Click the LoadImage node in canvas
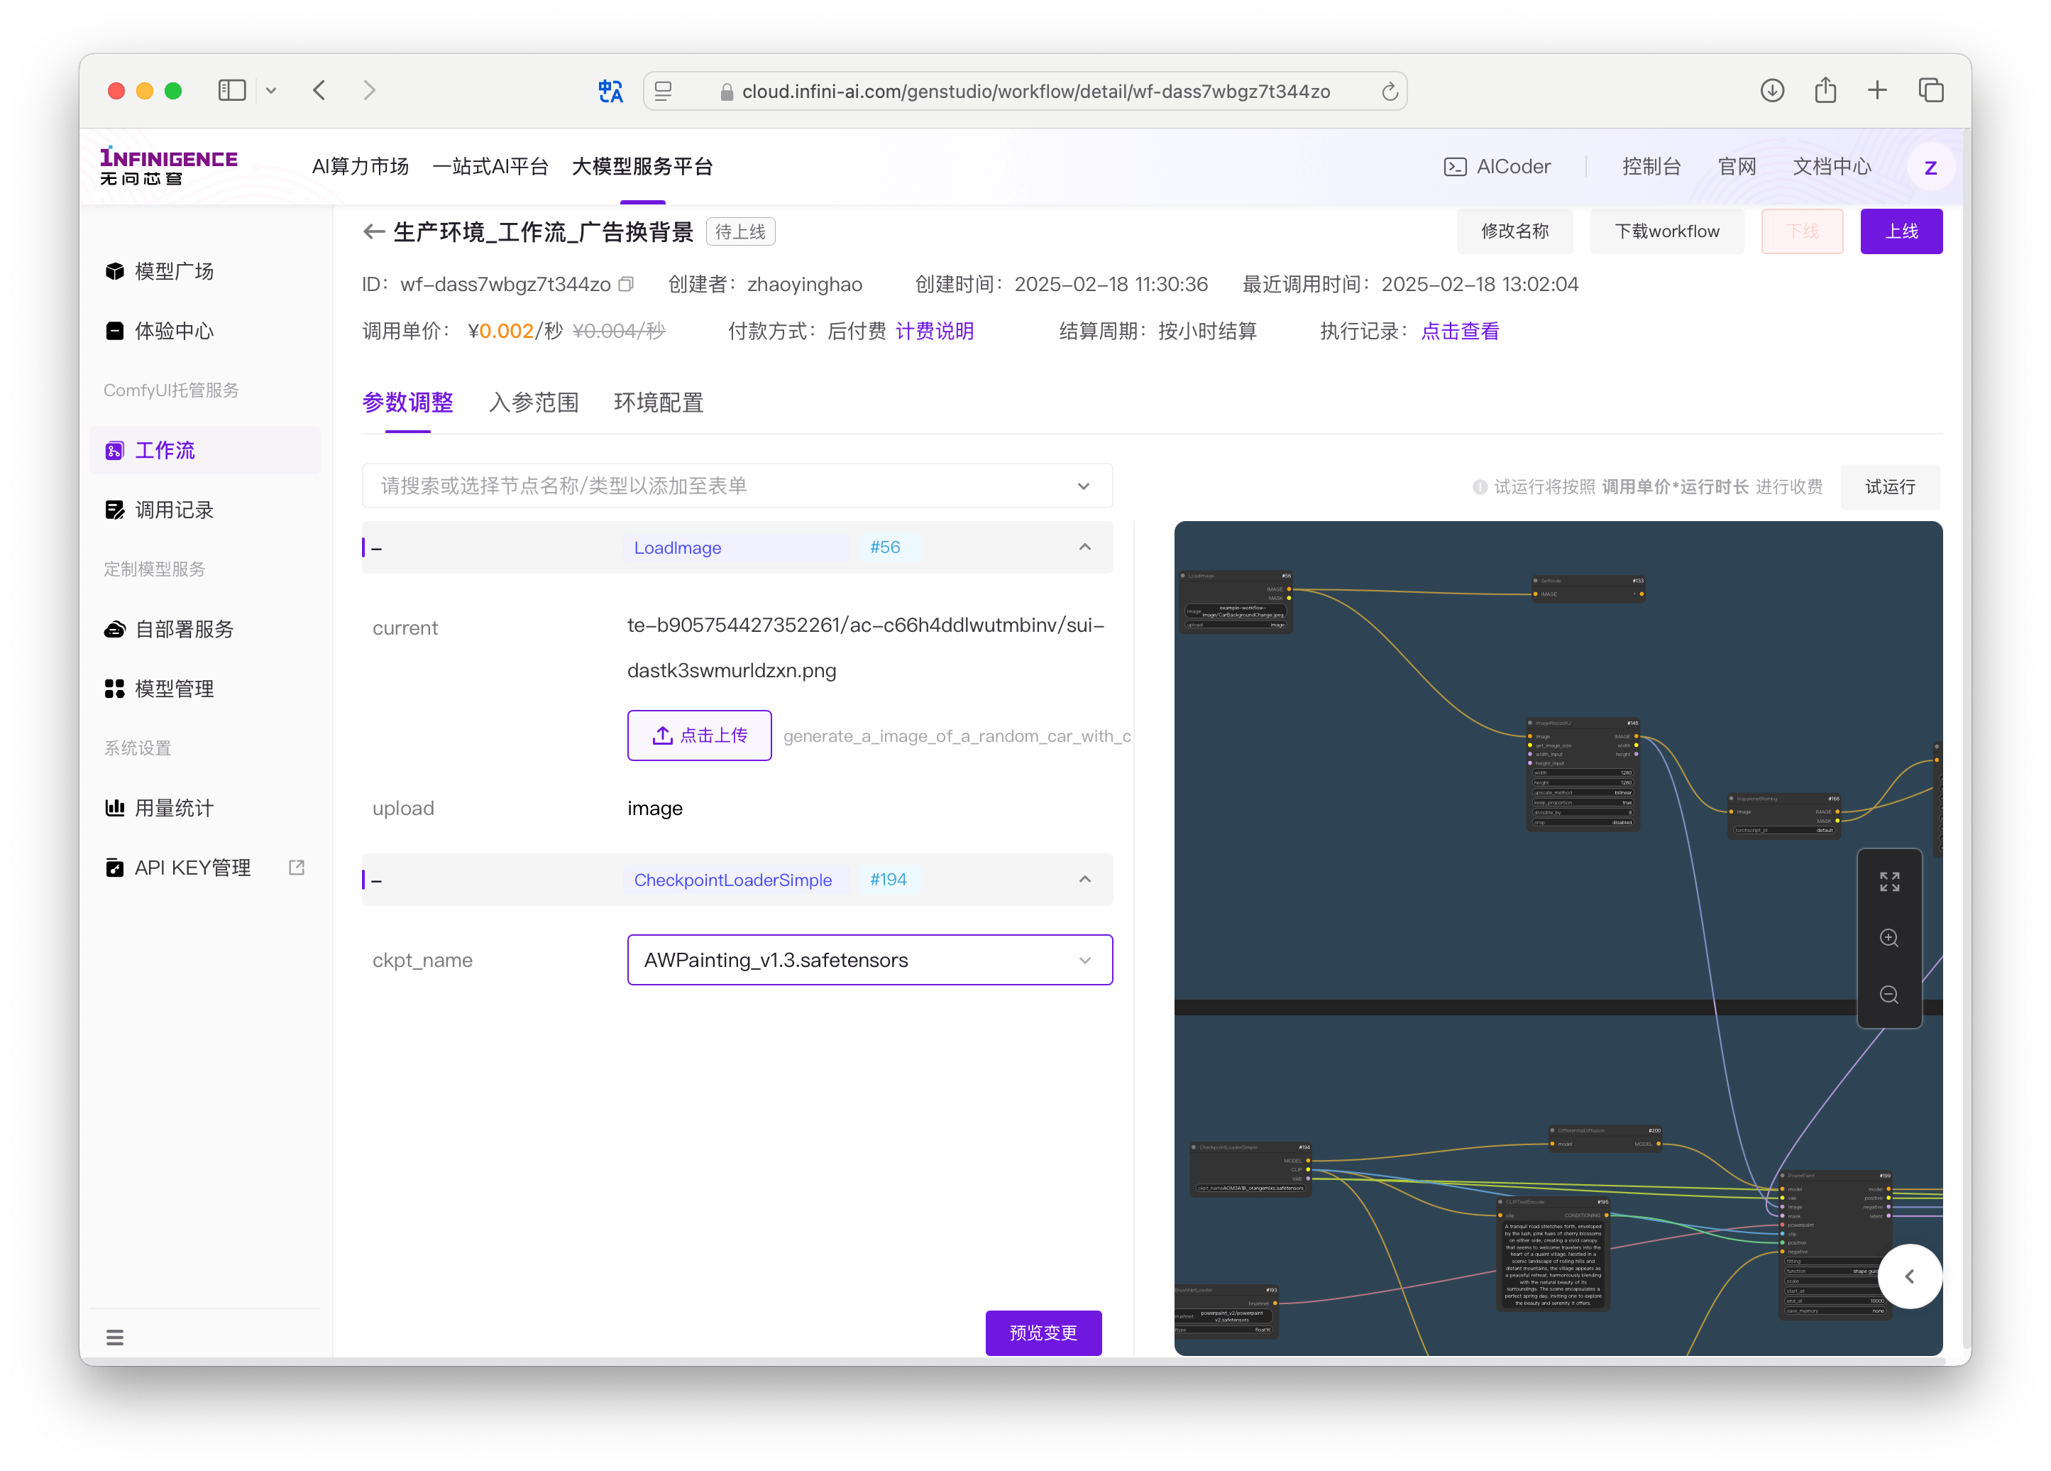 point(1236,601)
